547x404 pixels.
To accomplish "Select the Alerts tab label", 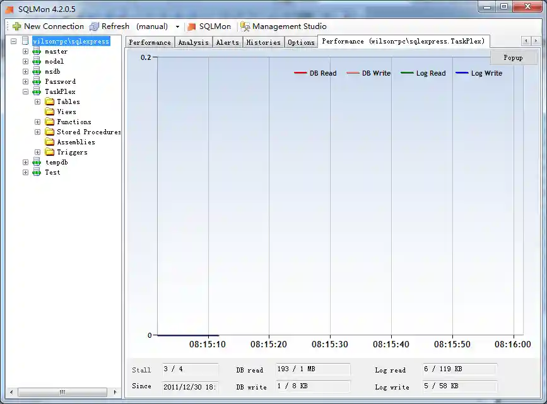I will coord(227,42).
